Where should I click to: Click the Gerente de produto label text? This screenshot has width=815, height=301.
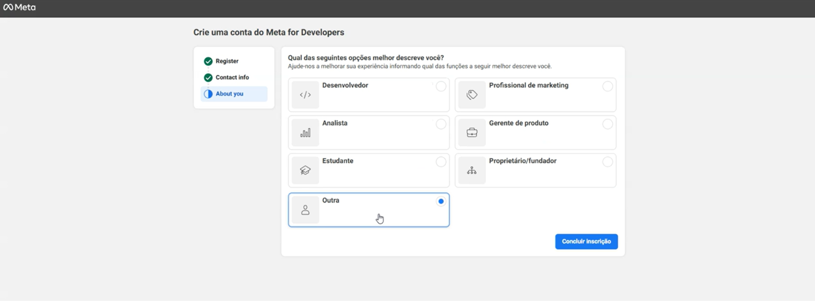point(519,123)
